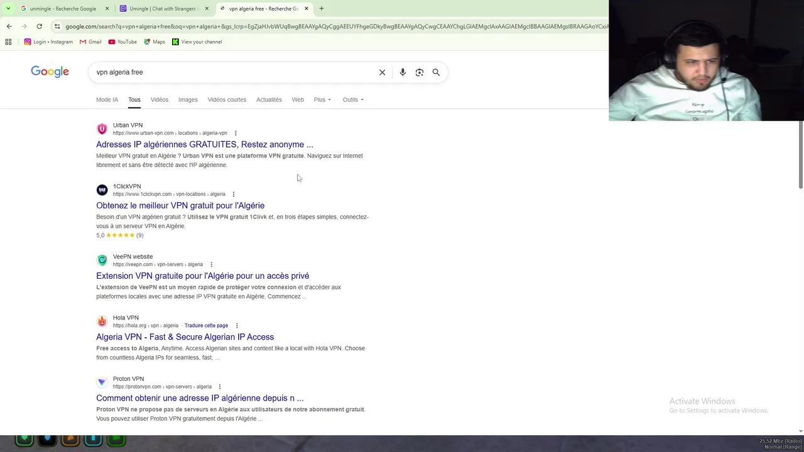Clear the search query with the X
This screenshot has height=452, width=804.
coord(382,72)
